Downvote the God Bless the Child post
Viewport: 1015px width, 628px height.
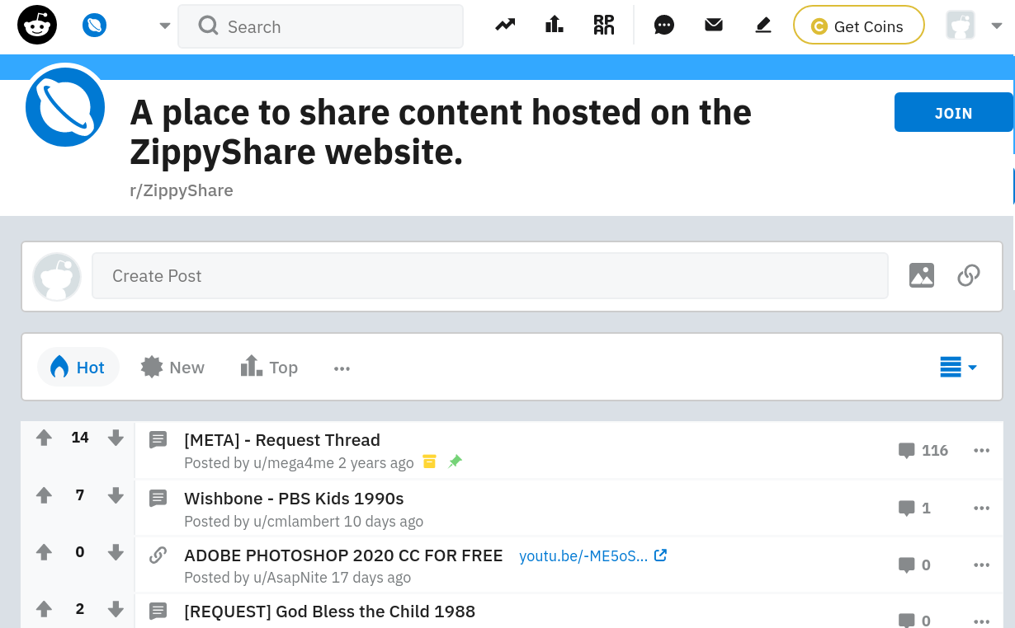point(116,609)
